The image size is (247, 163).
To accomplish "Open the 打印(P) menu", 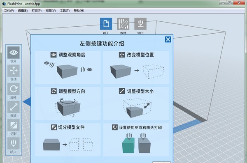I will (37, 11).
